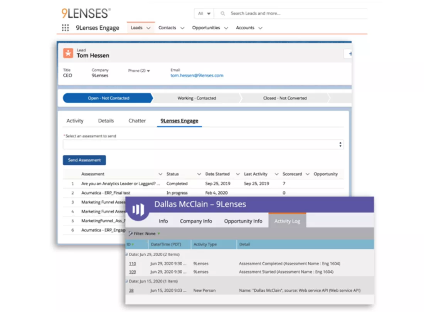424x312 pixels.
Task: Expand the Opportunities tab chevron
Action: click(226, 28)
